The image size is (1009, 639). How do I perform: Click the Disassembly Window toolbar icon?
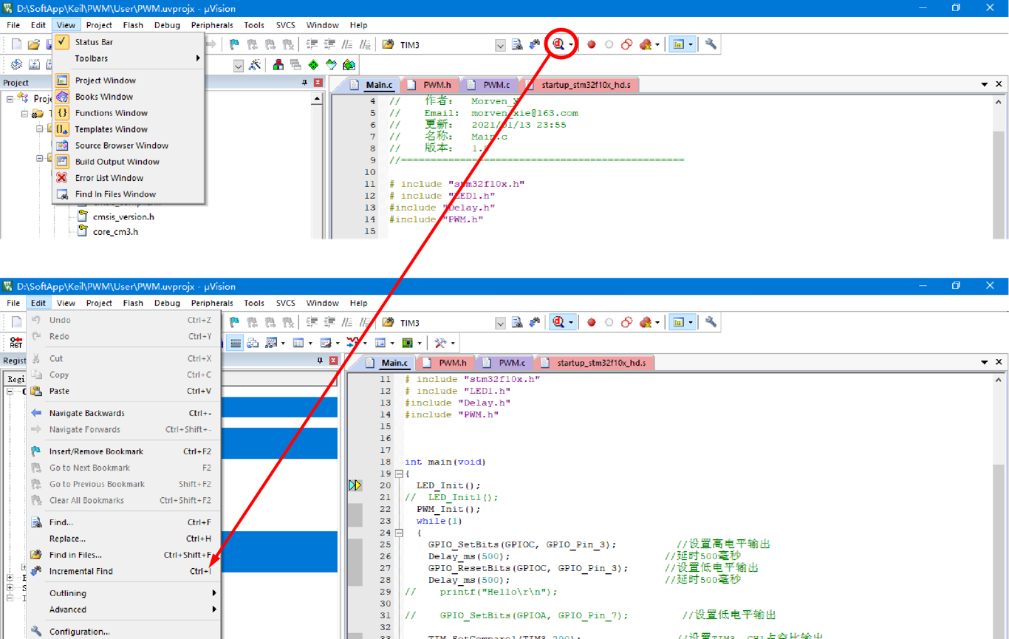(253, 342)
